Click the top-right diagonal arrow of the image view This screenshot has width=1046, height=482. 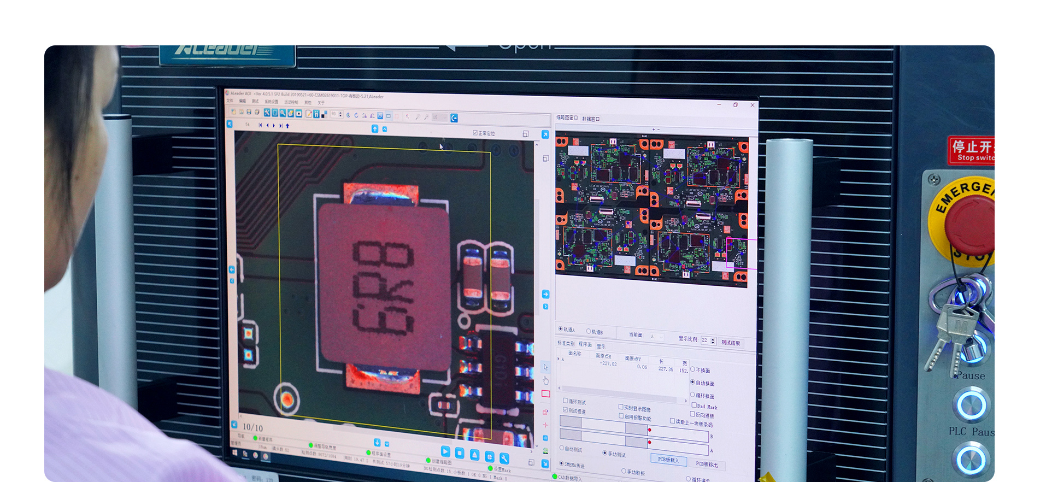click(x=545, y=134)
